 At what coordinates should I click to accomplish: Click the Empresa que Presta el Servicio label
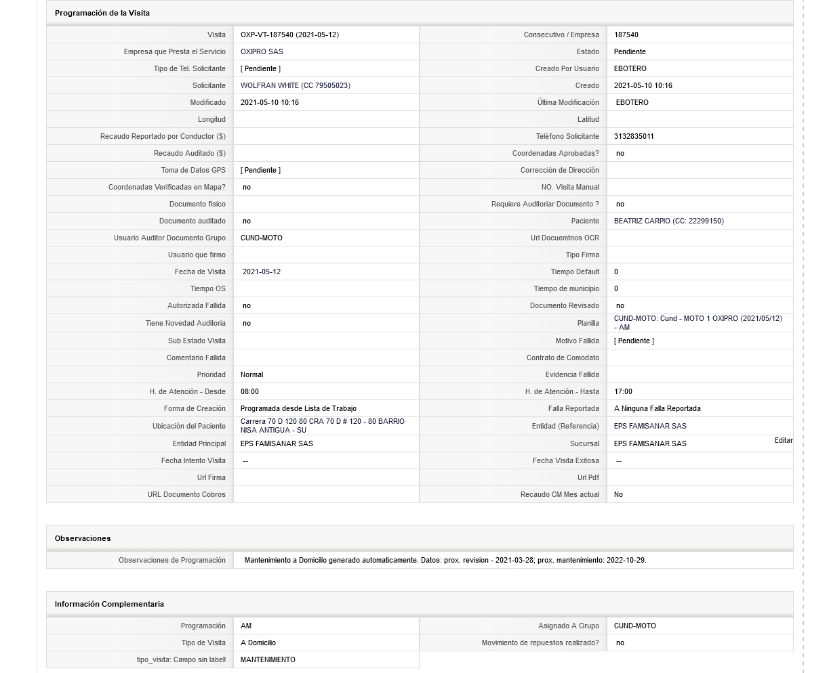175,51
